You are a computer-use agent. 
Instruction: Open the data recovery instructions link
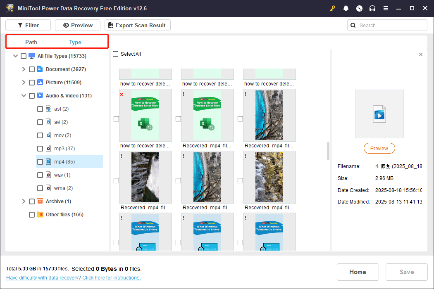[73, 277]
